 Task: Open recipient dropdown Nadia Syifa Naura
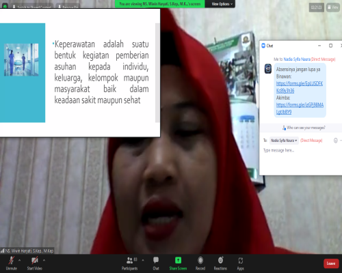pos(284,141)
